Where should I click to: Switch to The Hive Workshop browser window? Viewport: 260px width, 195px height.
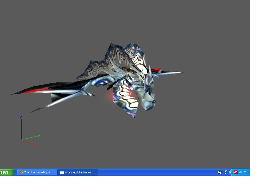pos(37,172)
